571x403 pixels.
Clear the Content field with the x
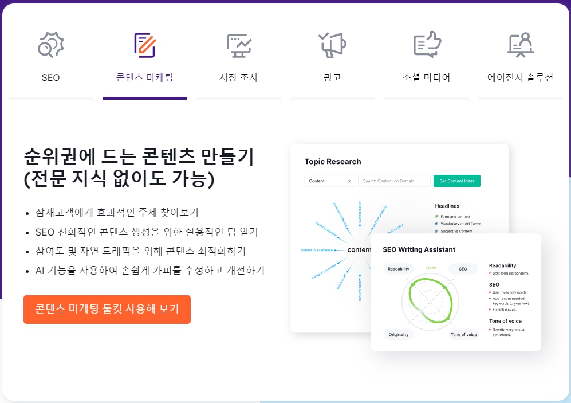tap(349, 181)
